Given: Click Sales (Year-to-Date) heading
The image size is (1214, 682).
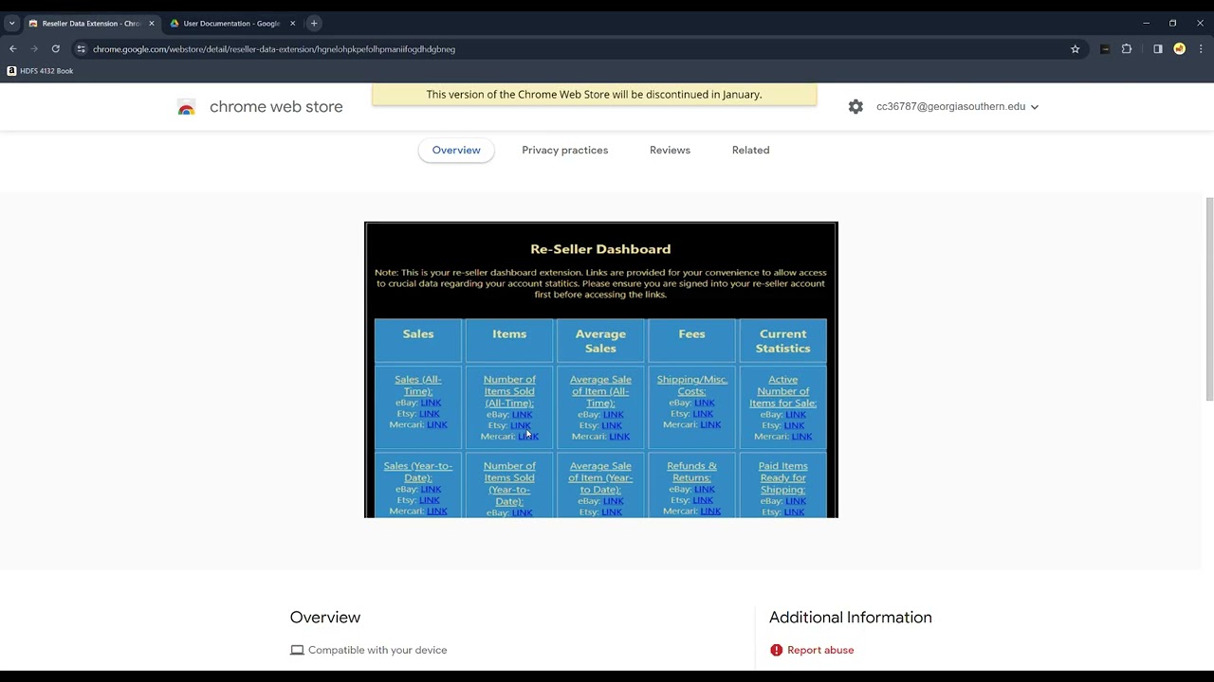Looking at the screenshot, I should (x=418, y=472).
